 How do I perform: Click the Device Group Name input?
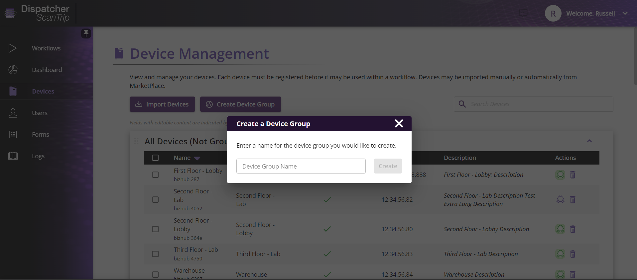[301, 166]
